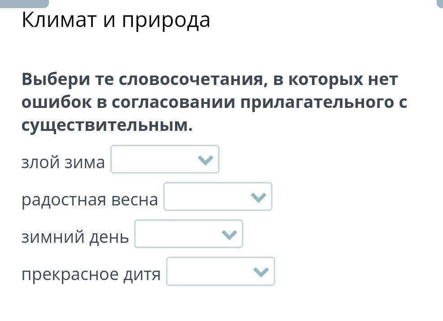Click the chevron arrow in the "зимний день" selector
Image resolution: width=443 pixels, height=321 pixels.
click(x=229, y=235)
